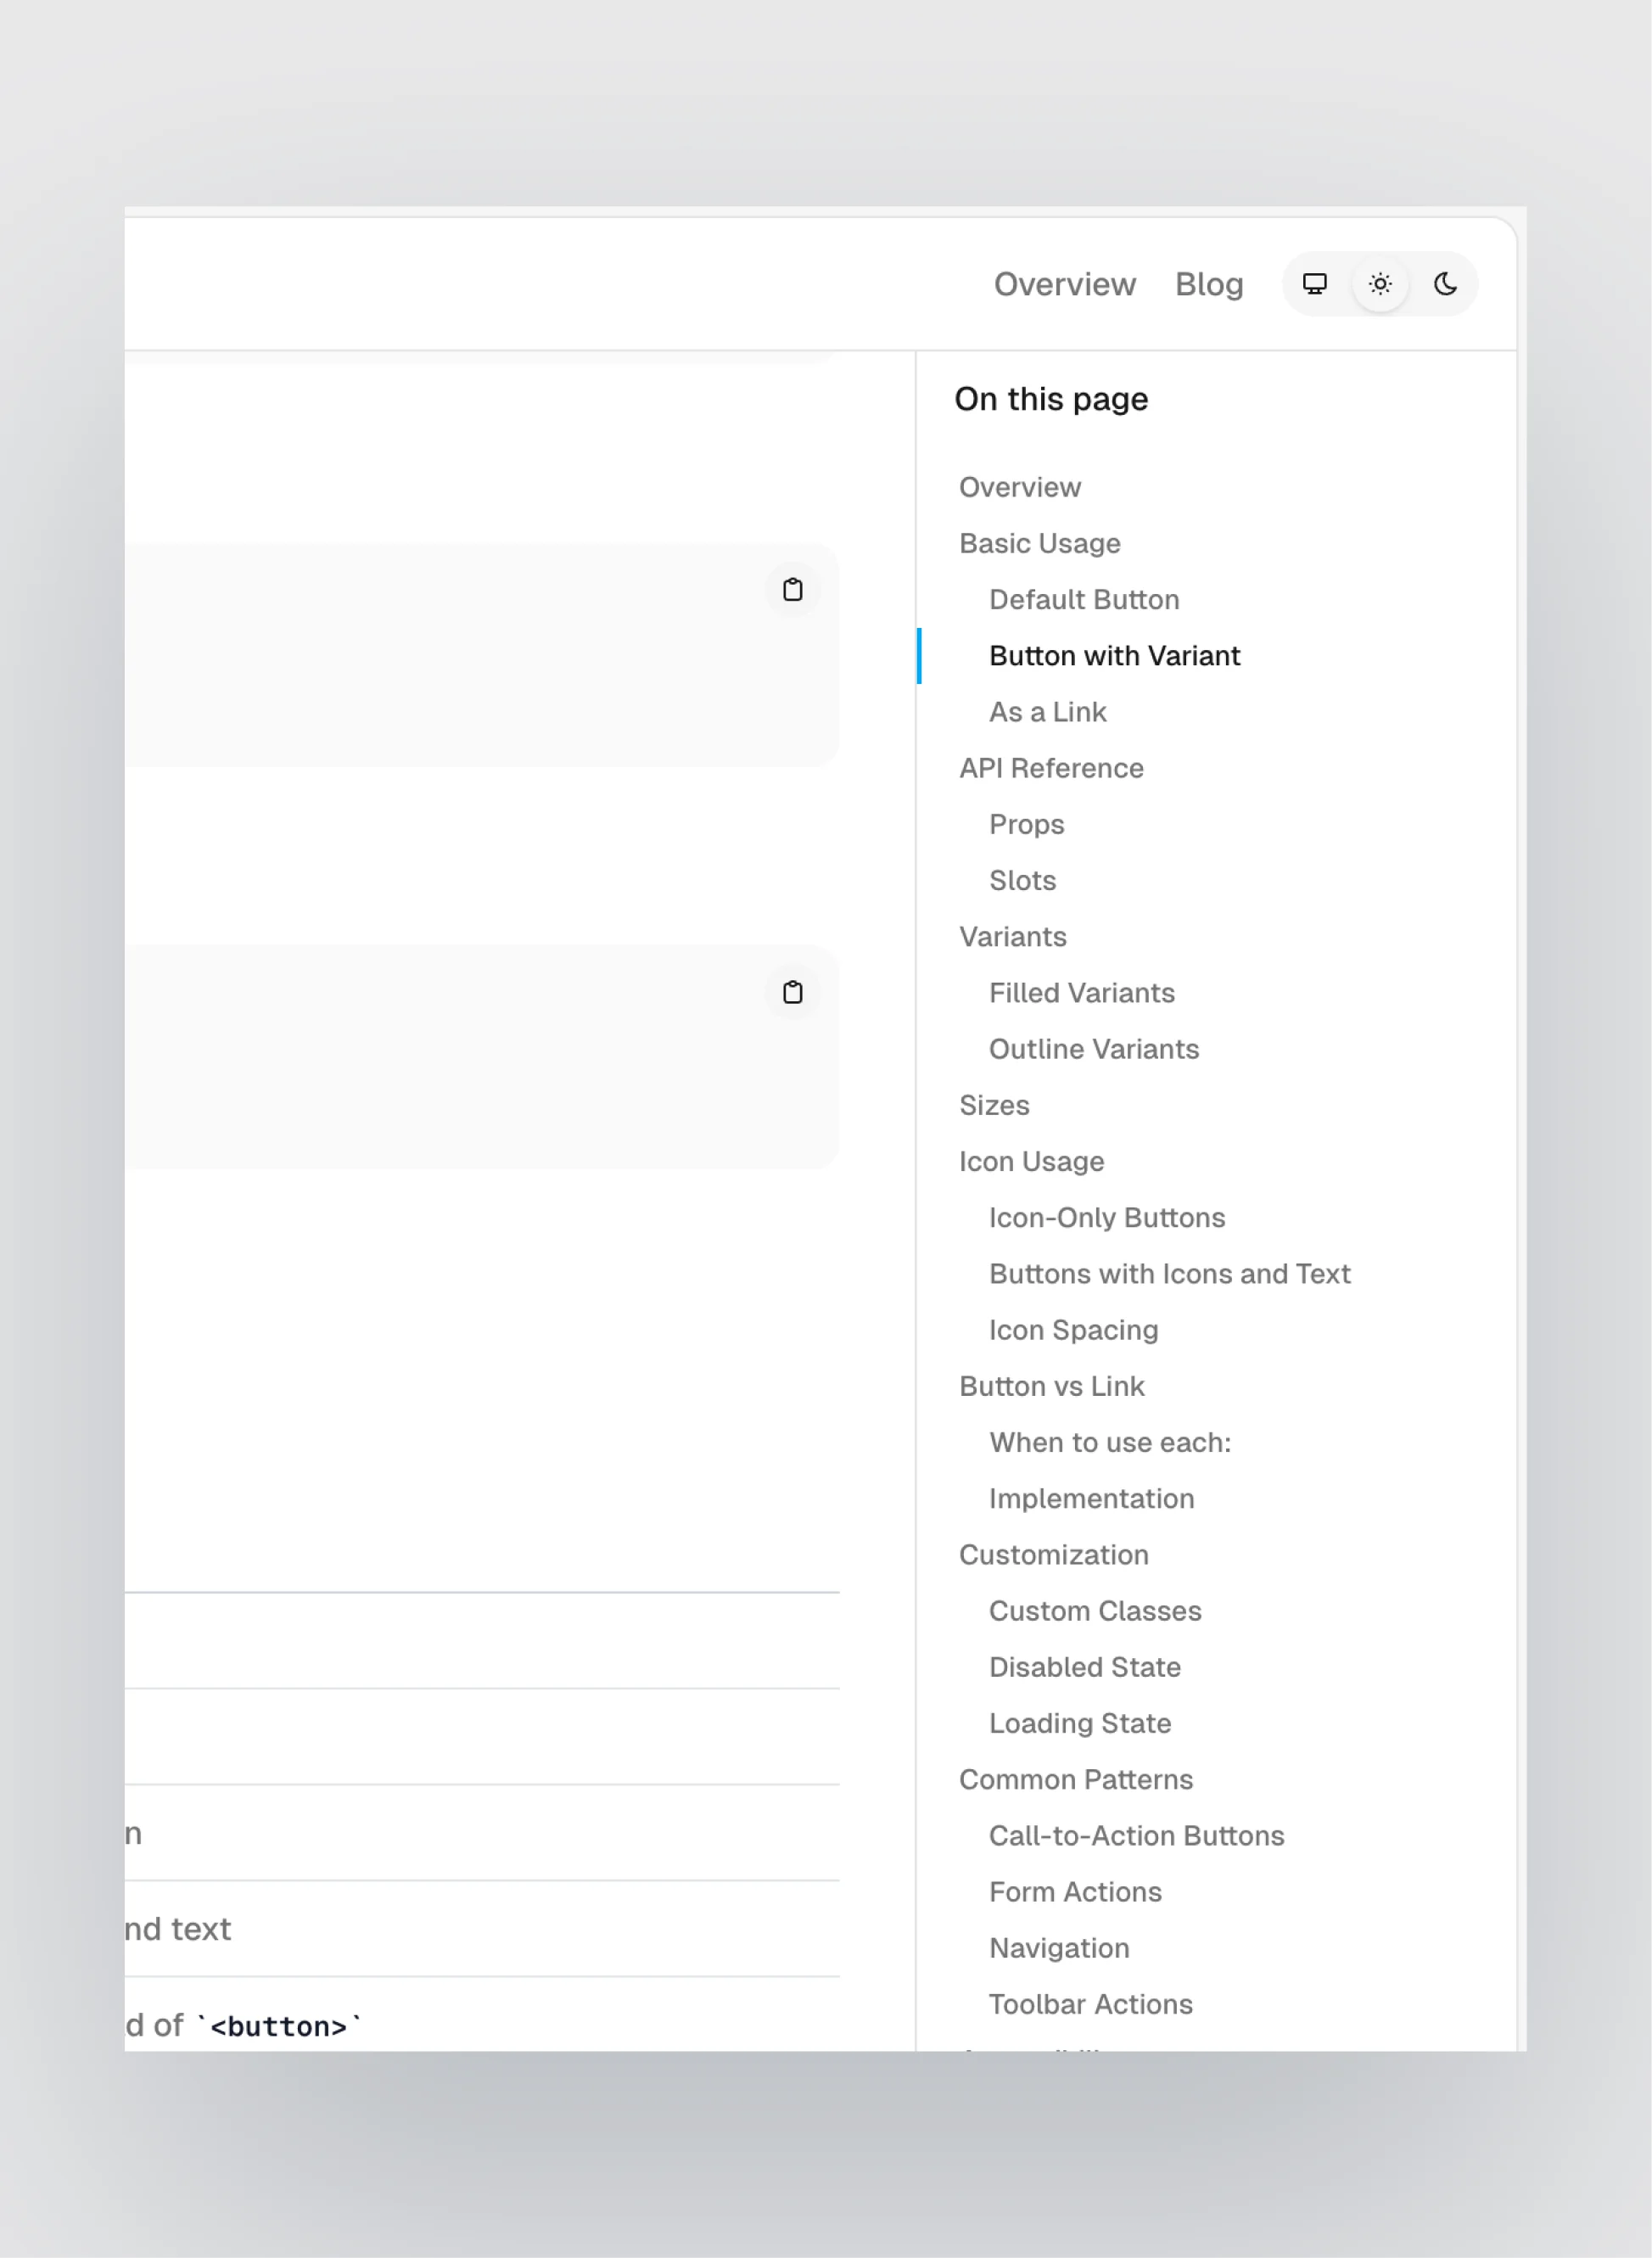Screen dimensions: 1652x2258
Task: Jump to the As a Link section
Action: [x=1047, y=712]
